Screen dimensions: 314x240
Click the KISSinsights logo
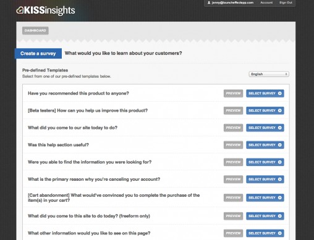click(46, 10)
